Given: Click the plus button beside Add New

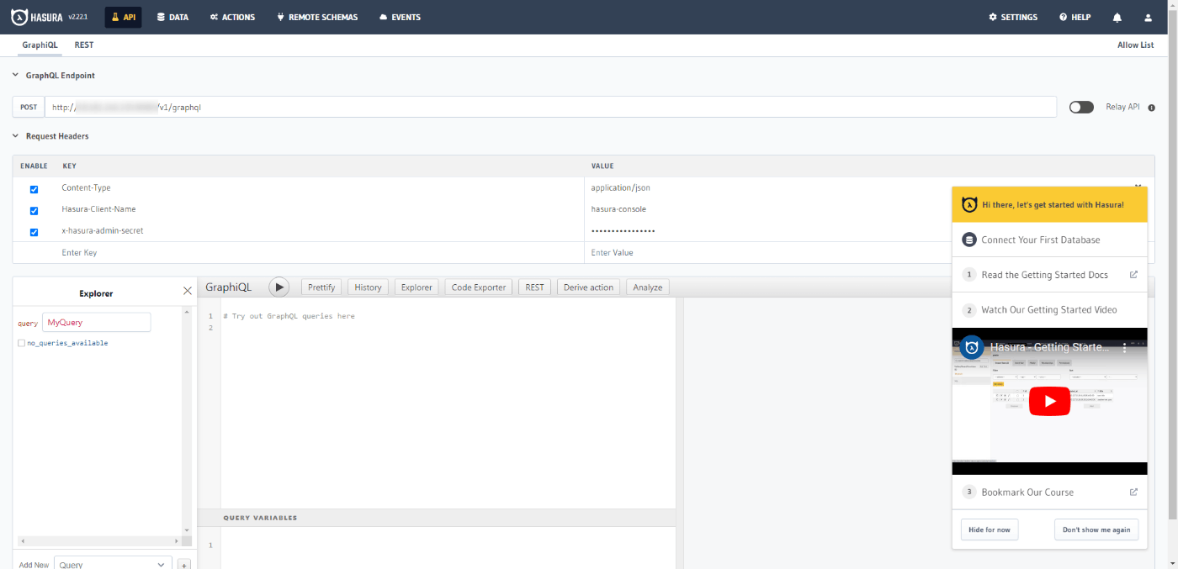Looking at the screenshot, I should (x=184, y=565).
